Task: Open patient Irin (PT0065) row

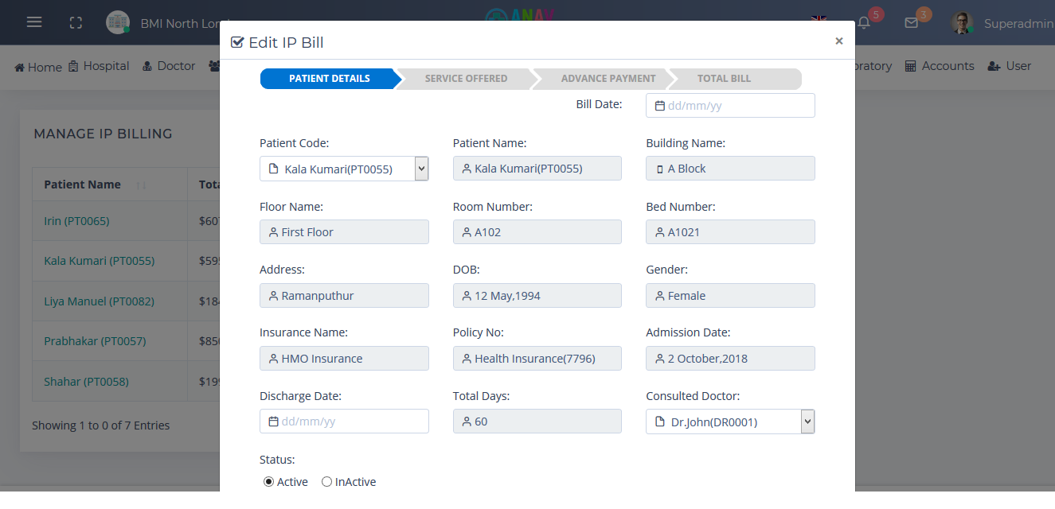Action: 76,221
